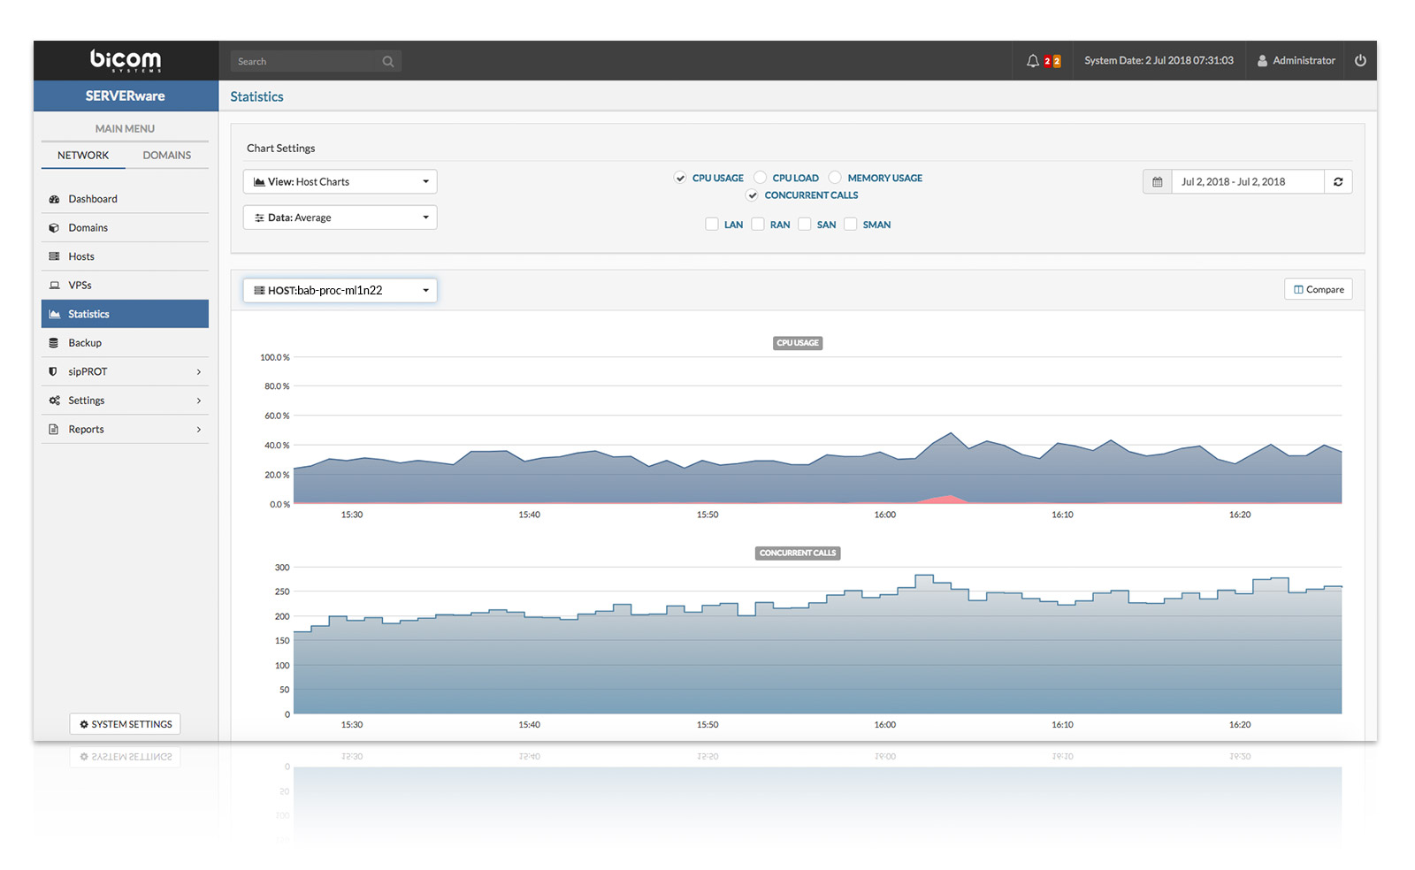Click the refresh icon next to date range
Image resolution: width=1415 pixels, height=870 pixels.
click(x=1338, y=181)
